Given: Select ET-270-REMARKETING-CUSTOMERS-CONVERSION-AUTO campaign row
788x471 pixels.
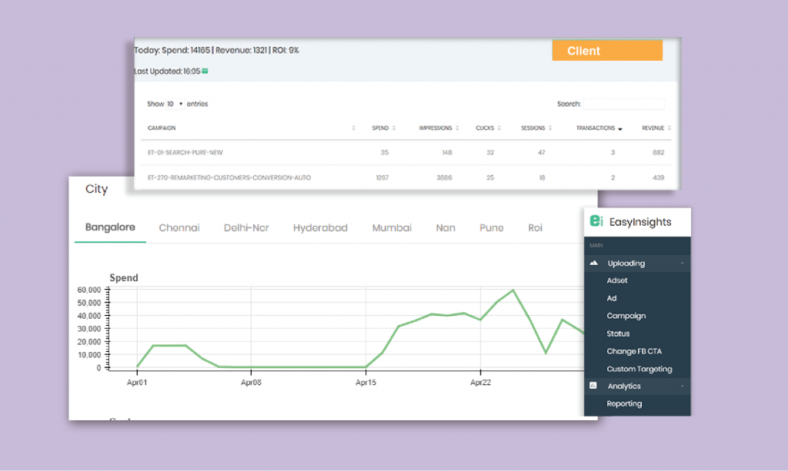Looking at the screenshot, I should click(x=408, y=177).
